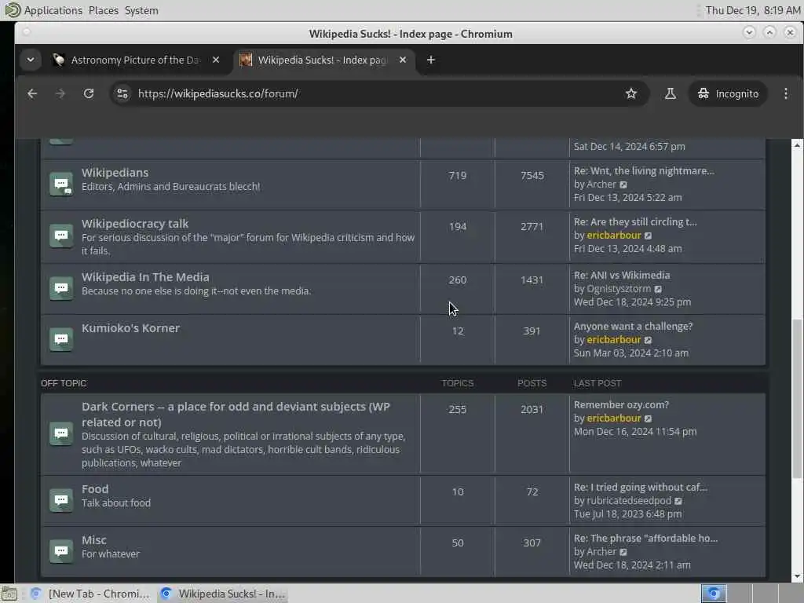The height and width of the screenshot is (603, 804).
Task: Open 'Re: The phrase affordable ho' post
Action: 645,539
